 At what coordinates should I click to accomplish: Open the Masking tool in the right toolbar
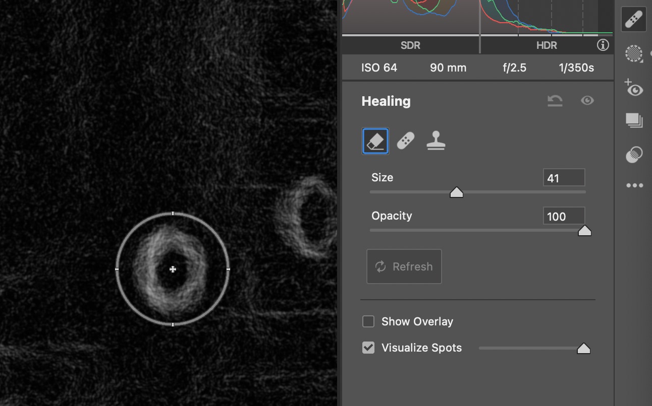coord(634,53)
